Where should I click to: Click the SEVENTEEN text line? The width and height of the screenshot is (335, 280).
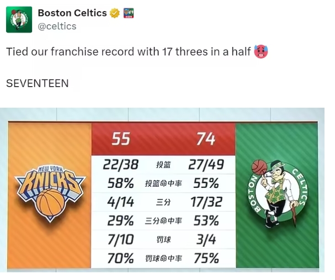38,83
